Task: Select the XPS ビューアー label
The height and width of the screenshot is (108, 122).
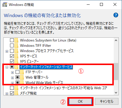Action: pos(29,62)
